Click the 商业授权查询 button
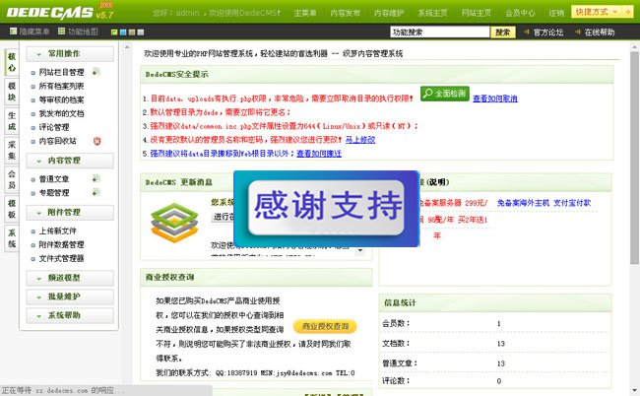 (325, 326)
